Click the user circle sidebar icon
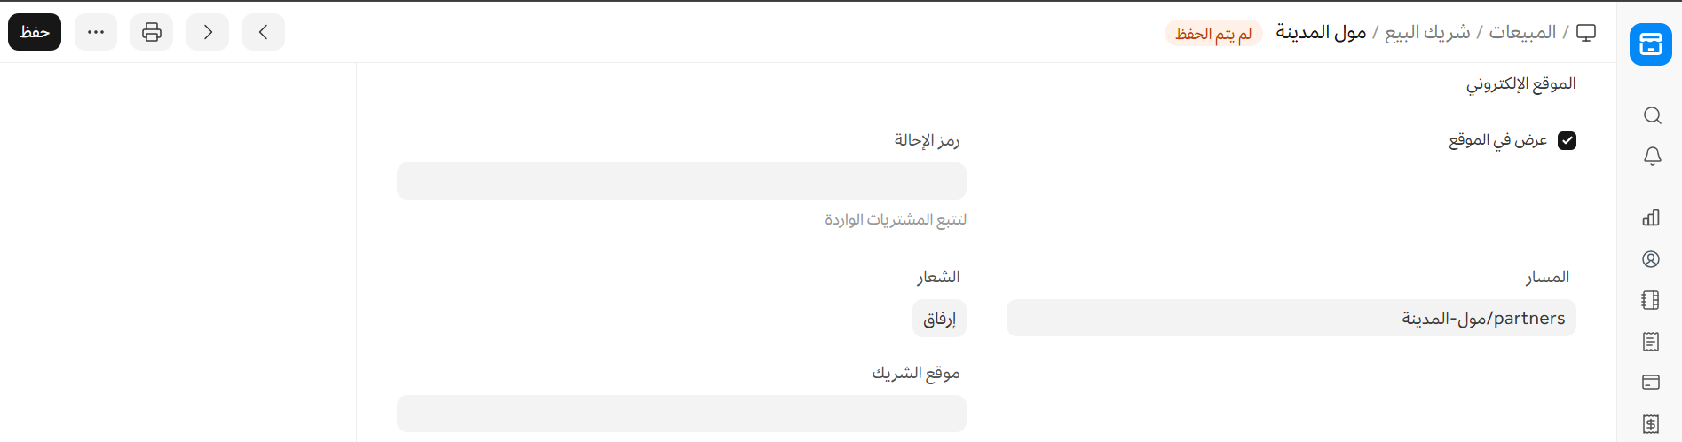 click(x=1651, y=259)
